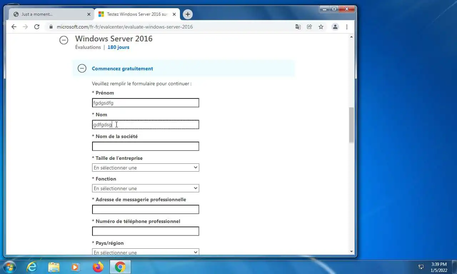457x274 pixels.
Task: Select the 'Testez Windows Server 2016' tab
Action: pos(137,14)
